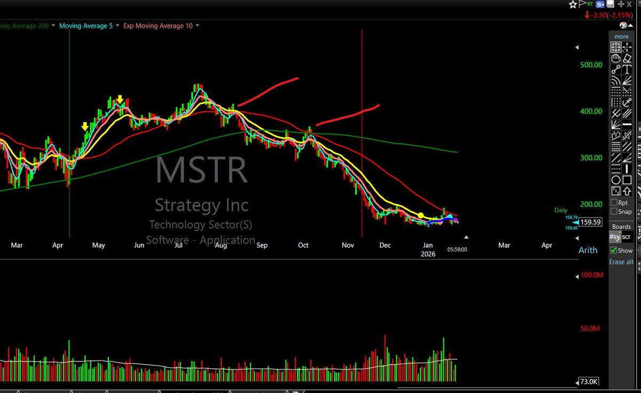Click the flag icon near RT
Screen dimensions: 641x393
(582, 4)
